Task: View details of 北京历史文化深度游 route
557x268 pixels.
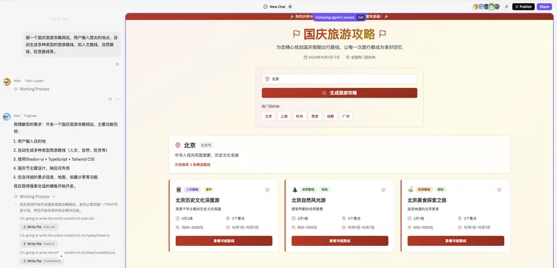Action: pyautogui.click(x=224, y=241)
